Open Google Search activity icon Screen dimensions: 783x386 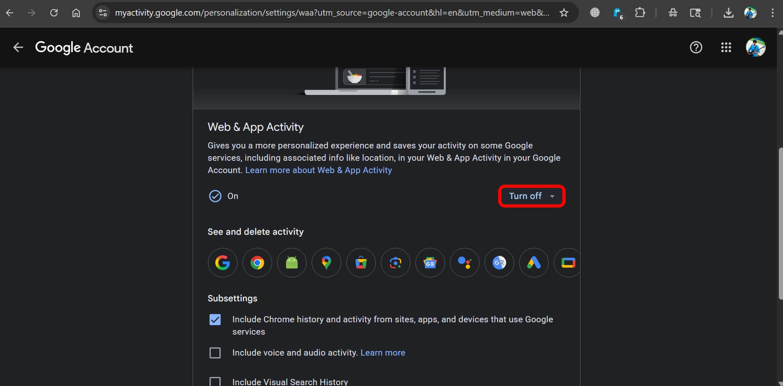click(223, 263)
